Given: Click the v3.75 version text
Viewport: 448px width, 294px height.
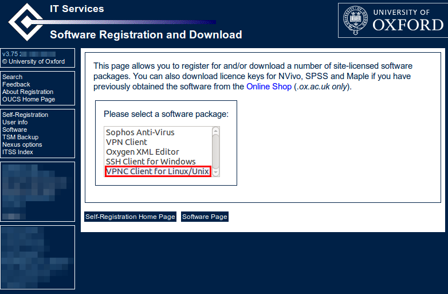Looking at the screenshot, I should coord(10,54).
